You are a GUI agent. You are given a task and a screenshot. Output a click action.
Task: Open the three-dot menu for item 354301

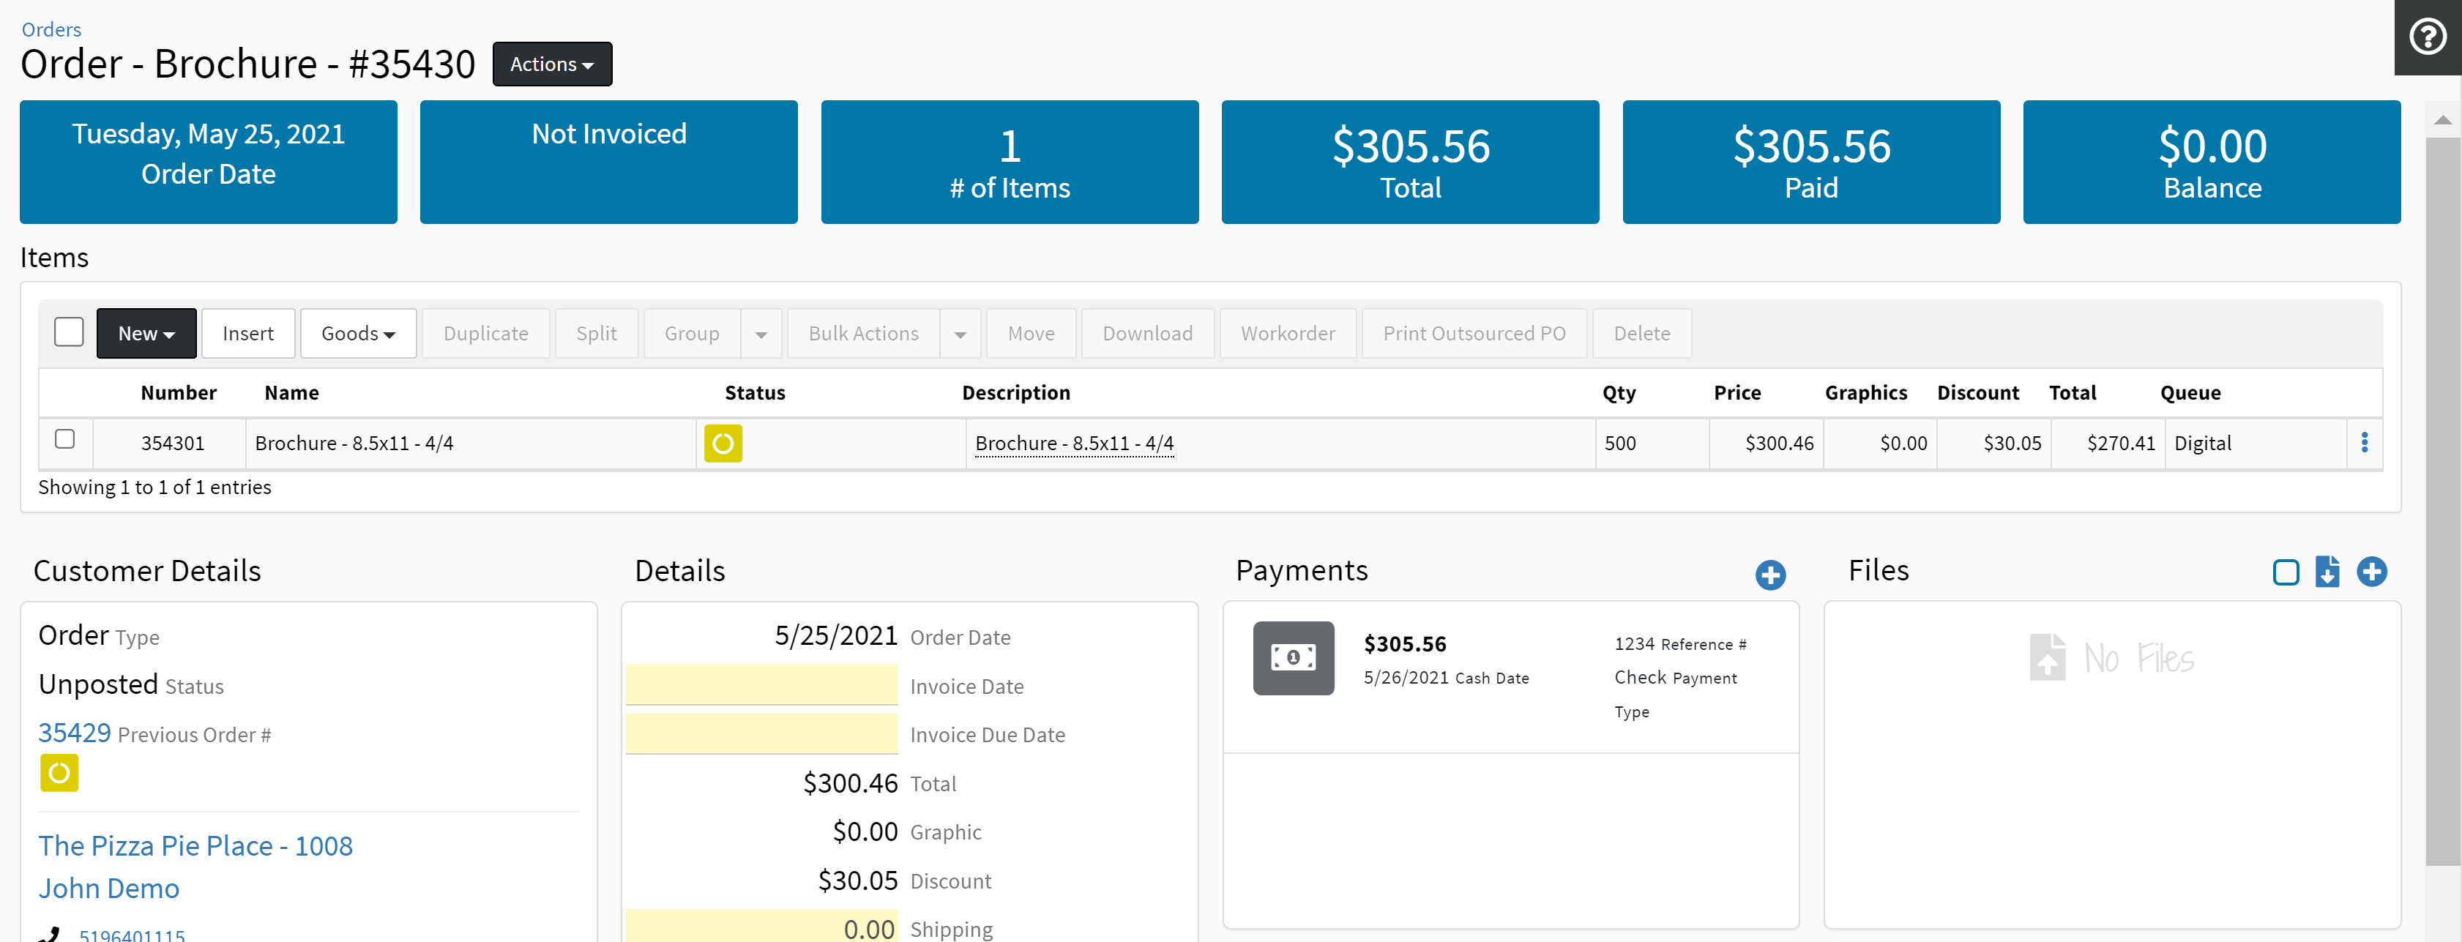2364,442
